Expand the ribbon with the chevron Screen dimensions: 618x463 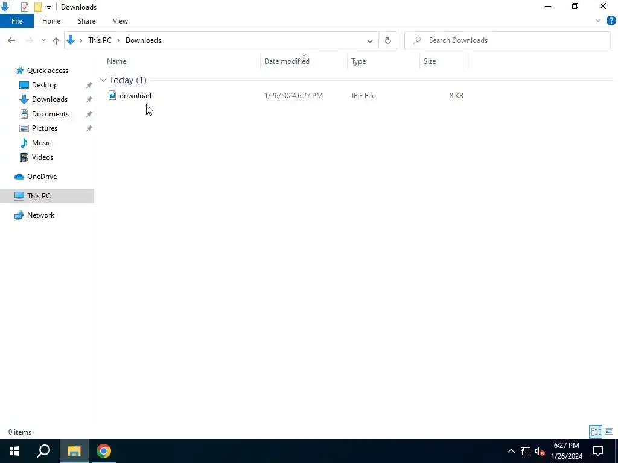(598, 21)
